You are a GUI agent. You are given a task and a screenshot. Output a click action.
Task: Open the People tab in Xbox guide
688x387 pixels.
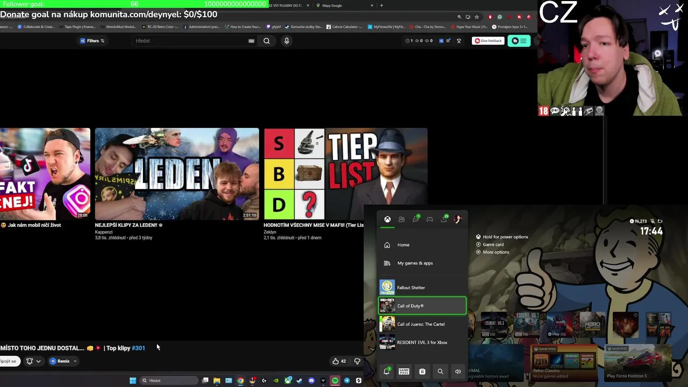click(401, 219)
